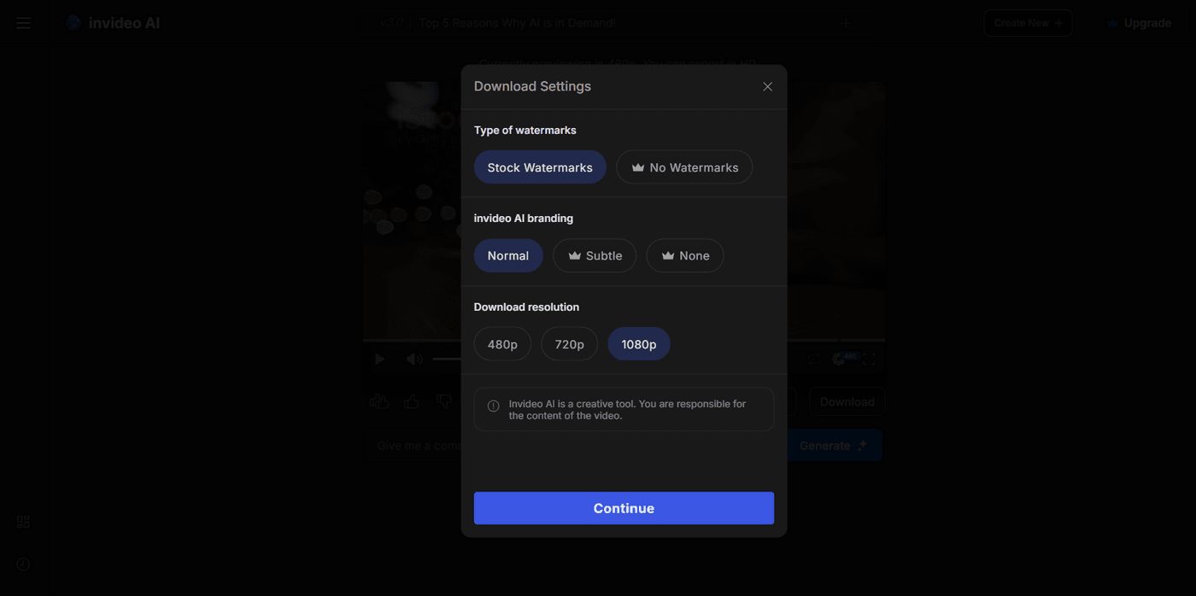
Task: Click the Upgrade button in the top bar
Action: 1139,22
